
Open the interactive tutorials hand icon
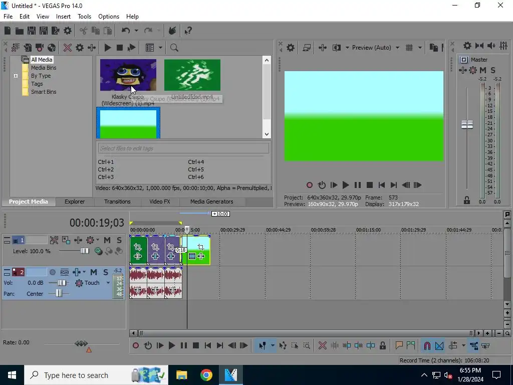click(x=172, y=31)
